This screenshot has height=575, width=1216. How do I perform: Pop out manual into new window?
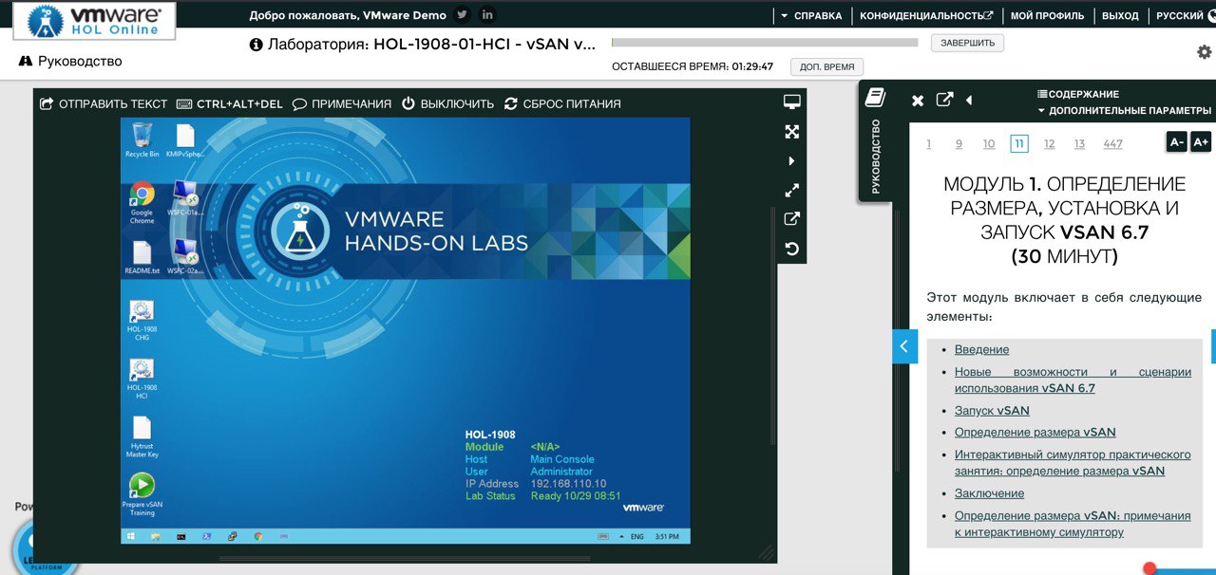click(x=944, y=100)
